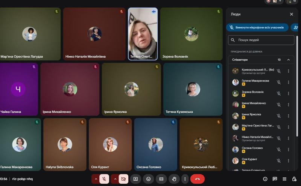The image size is (301, 186).
Task: Open the chat with everyone panel
Action: [275, 179]
